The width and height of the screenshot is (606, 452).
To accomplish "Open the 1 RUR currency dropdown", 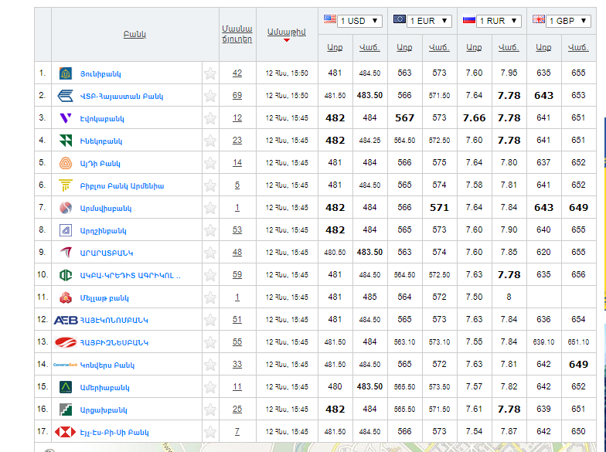I will point(499,21).
